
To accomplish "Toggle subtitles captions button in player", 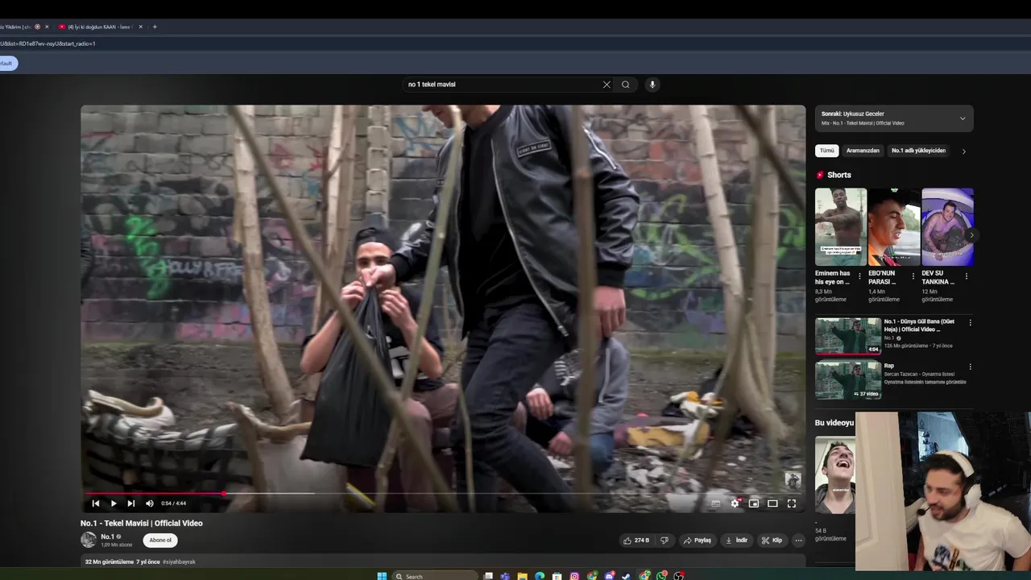I will click(715, 503).
